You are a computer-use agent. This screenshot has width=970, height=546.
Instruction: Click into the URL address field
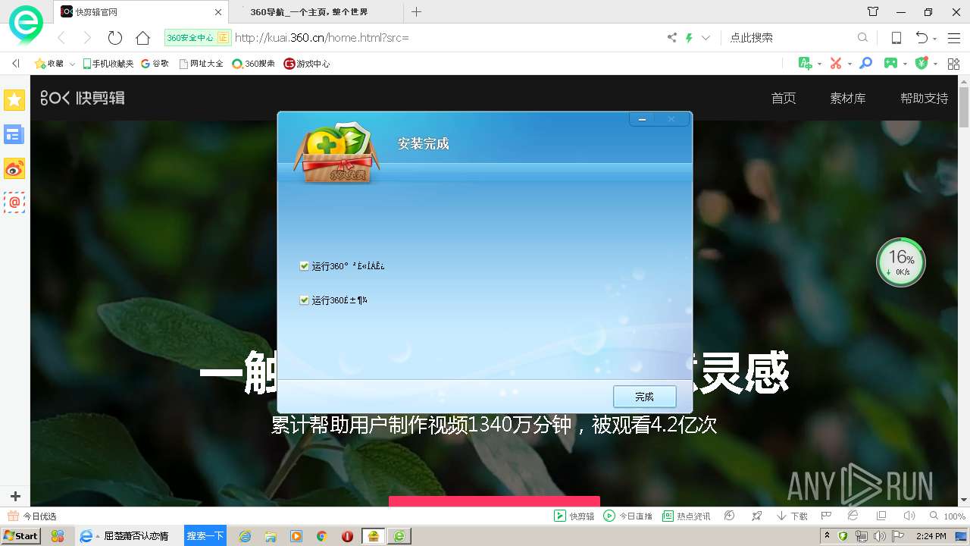[447, 37]
